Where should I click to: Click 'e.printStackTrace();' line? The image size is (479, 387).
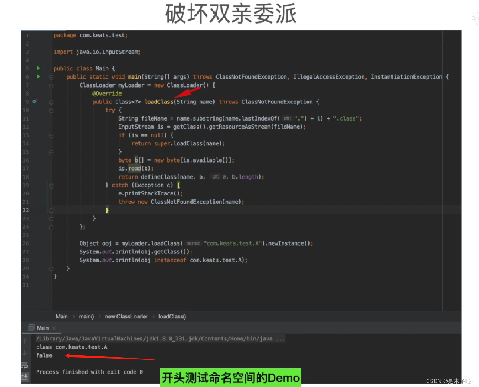click(x=151, y=193)
